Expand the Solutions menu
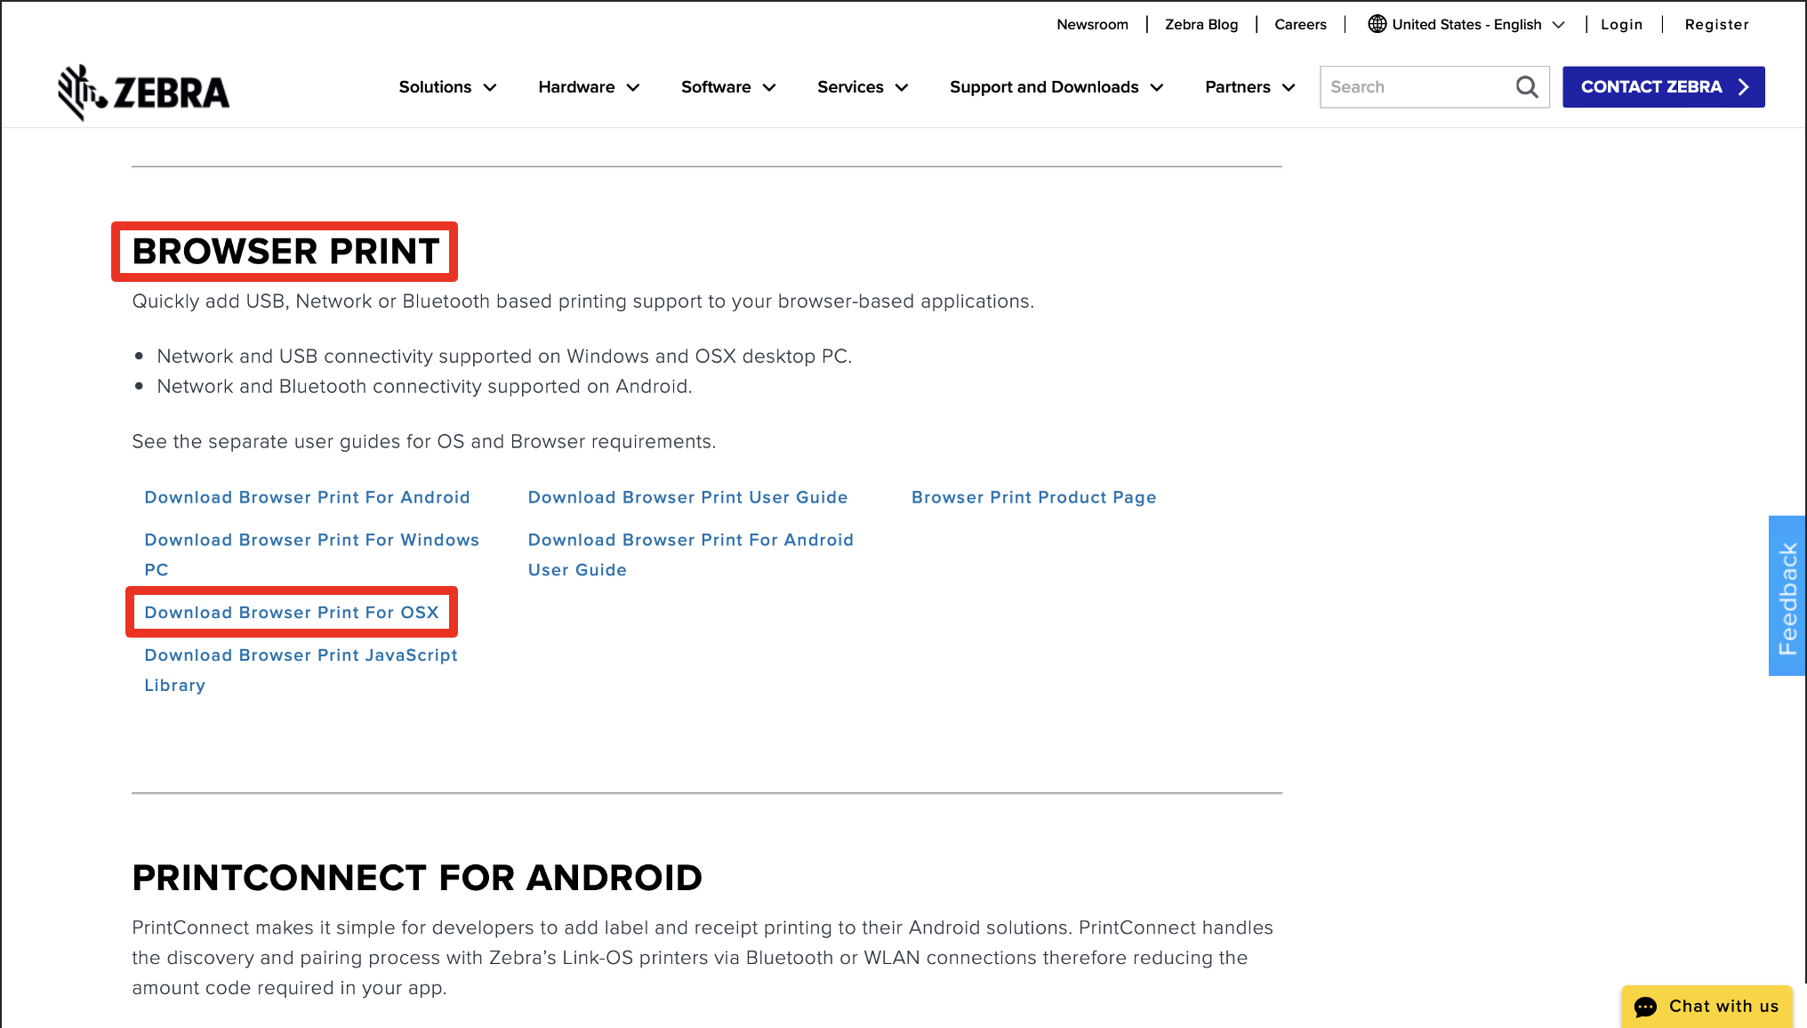 (x=446, y=87)
